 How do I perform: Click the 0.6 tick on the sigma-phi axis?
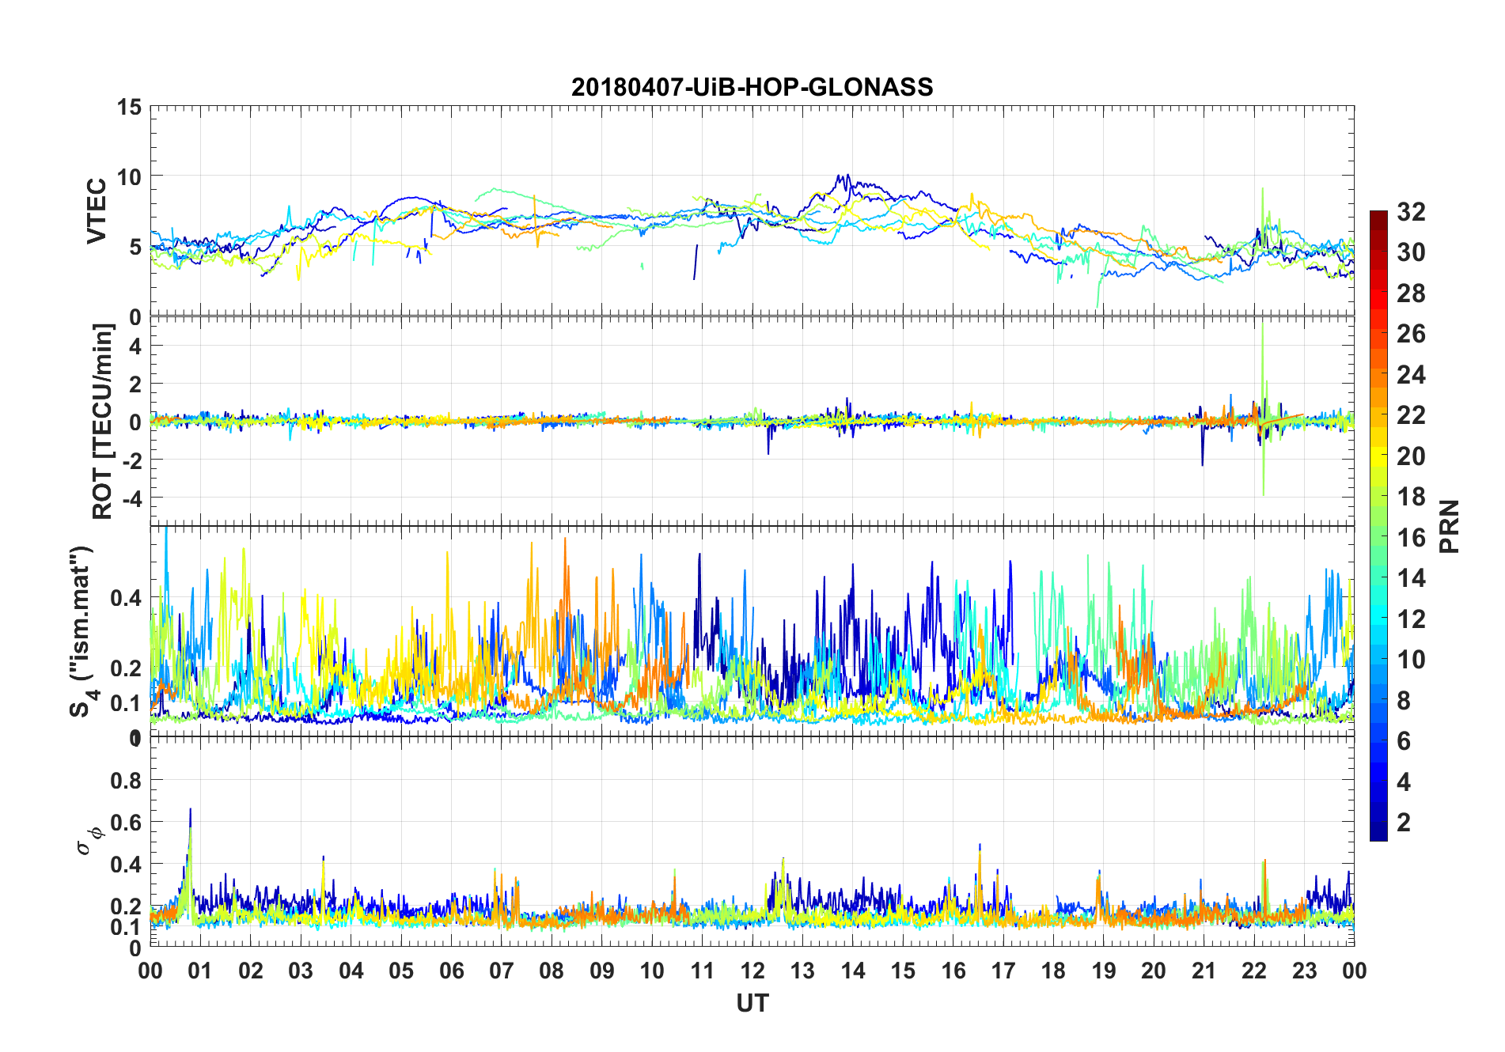127,823
